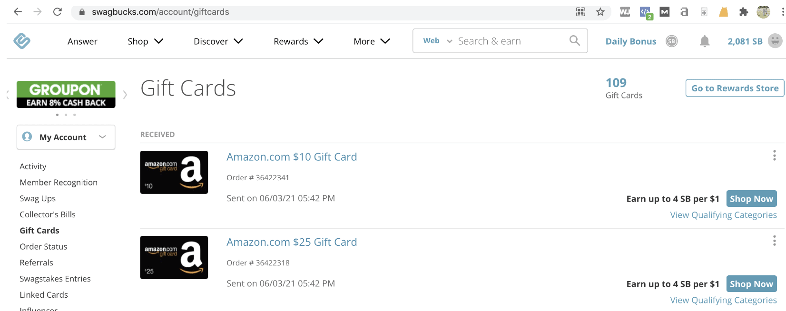Open the notifications bell icon

click(705, 41)
